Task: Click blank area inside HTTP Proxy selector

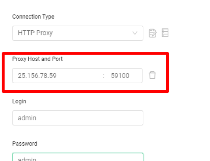Action: pyautogui.click(x=92, y=33)
